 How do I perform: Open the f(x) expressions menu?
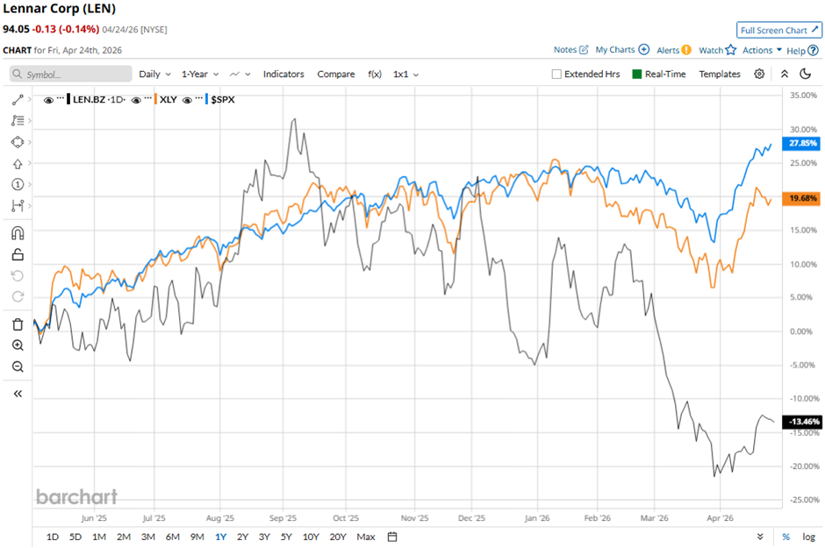[375, 74]
